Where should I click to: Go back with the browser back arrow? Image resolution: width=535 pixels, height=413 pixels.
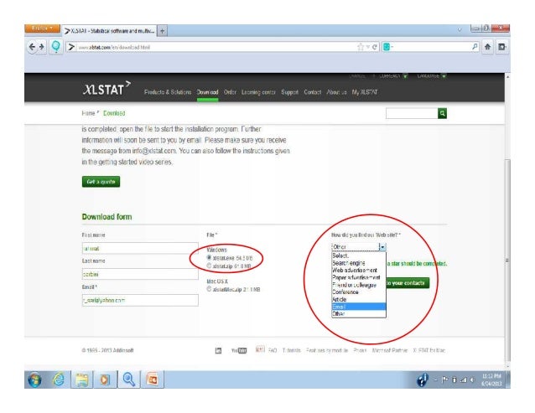(32, 47)
